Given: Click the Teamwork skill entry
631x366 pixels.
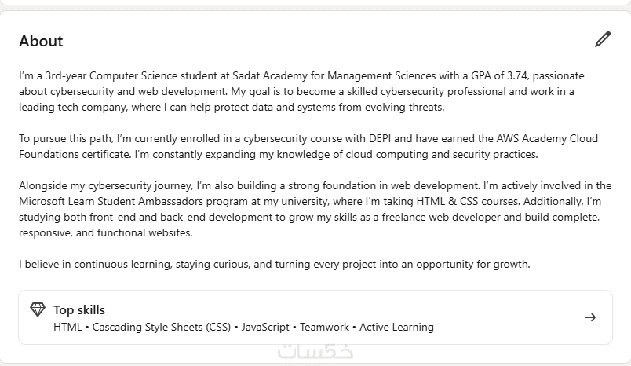Looking at the screenshot, I should click(324, 327).
